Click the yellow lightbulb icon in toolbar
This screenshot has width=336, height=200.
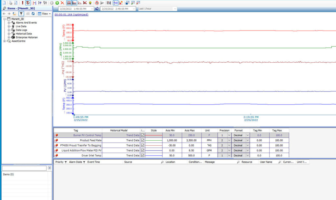pos(90,3)
